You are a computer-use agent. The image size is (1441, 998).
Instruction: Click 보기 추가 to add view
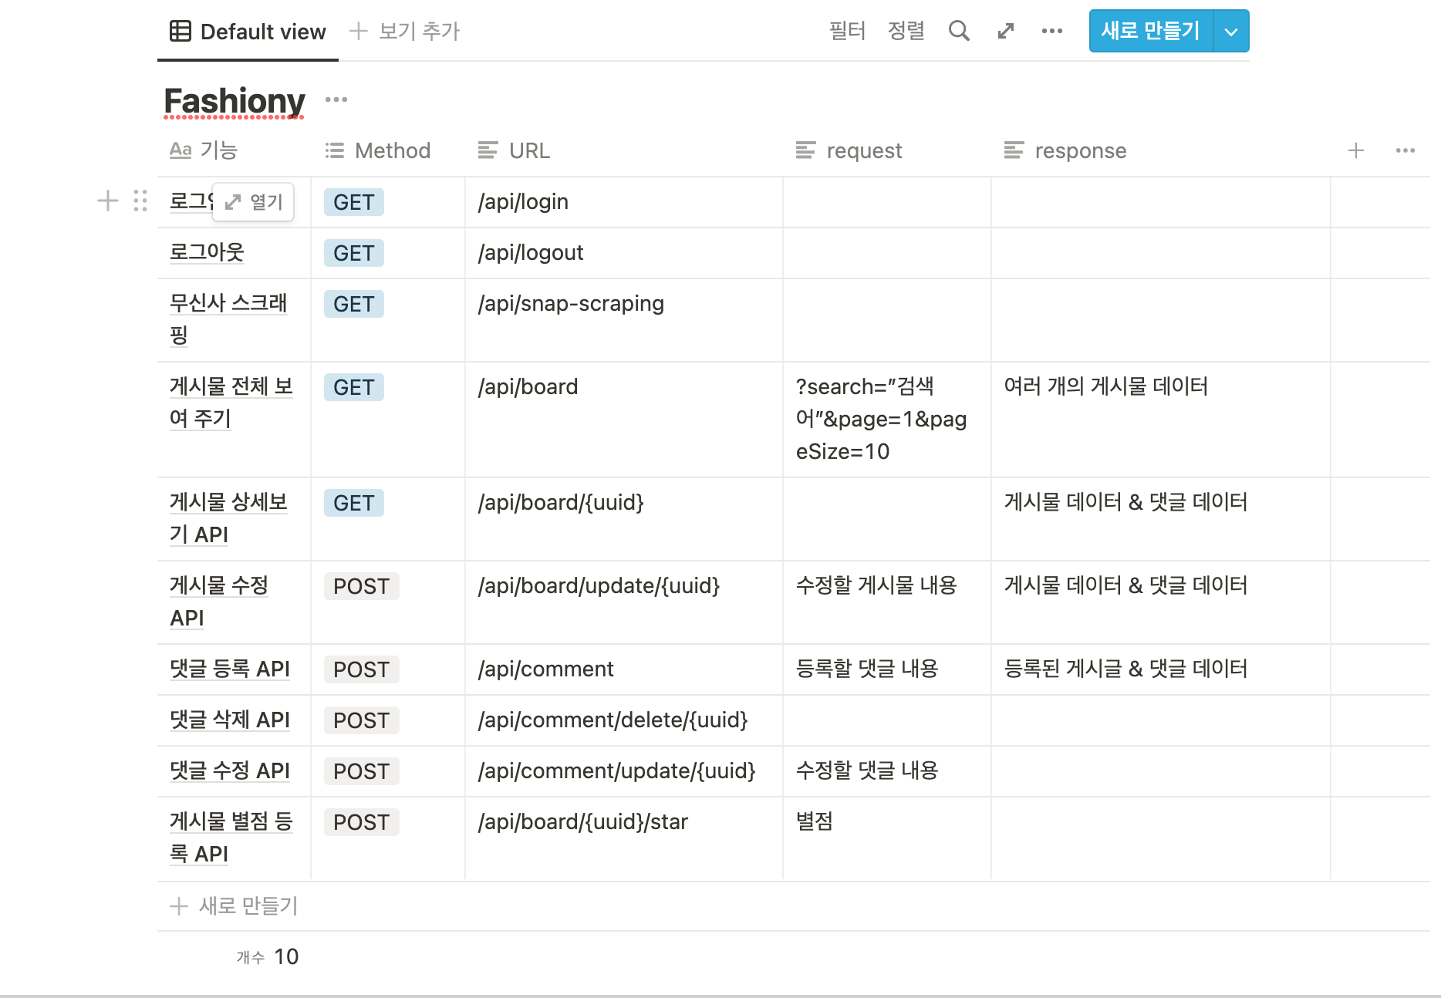point(405,31)
